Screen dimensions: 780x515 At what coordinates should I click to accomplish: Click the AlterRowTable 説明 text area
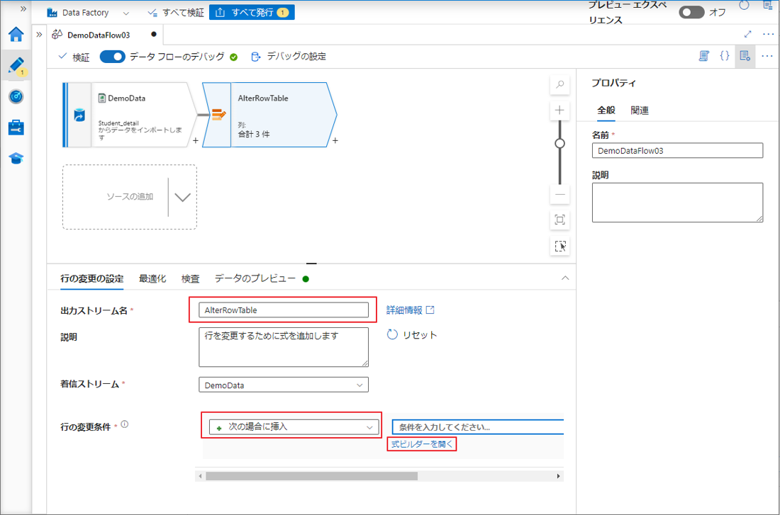pyautogui.click(x=284, y=347)
